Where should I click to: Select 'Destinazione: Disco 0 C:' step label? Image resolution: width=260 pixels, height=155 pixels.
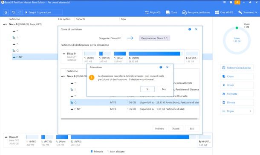pyautogui.click(x=154, y=38)
